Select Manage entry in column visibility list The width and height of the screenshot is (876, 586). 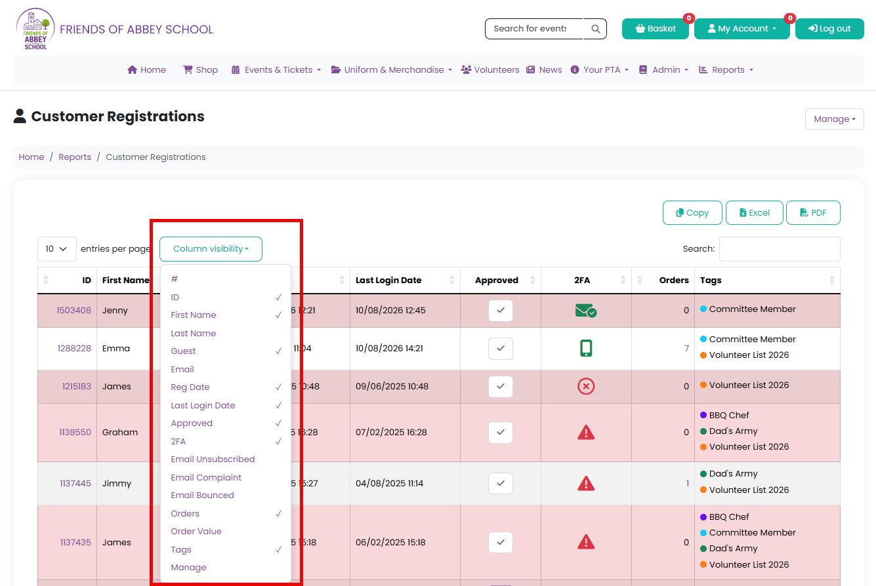226,568
